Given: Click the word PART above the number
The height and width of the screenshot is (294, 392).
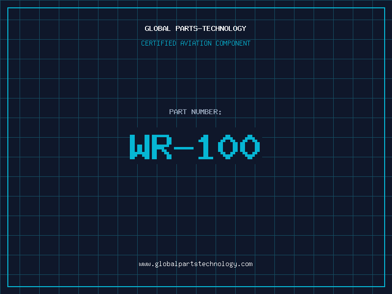Looking at the screenshot, I should [178, 112].
